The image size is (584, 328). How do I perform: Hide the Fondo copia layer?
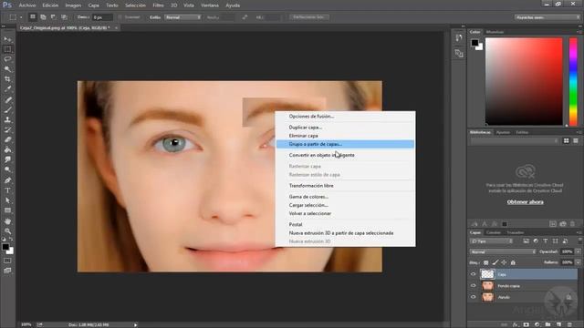[474, 285]
